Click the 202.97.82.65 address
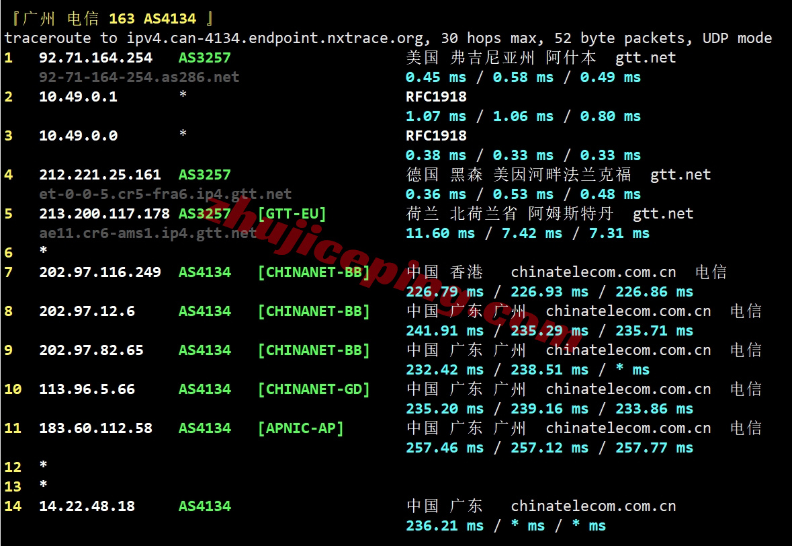Viewport: 792px width, 546px height. point(91,350)
